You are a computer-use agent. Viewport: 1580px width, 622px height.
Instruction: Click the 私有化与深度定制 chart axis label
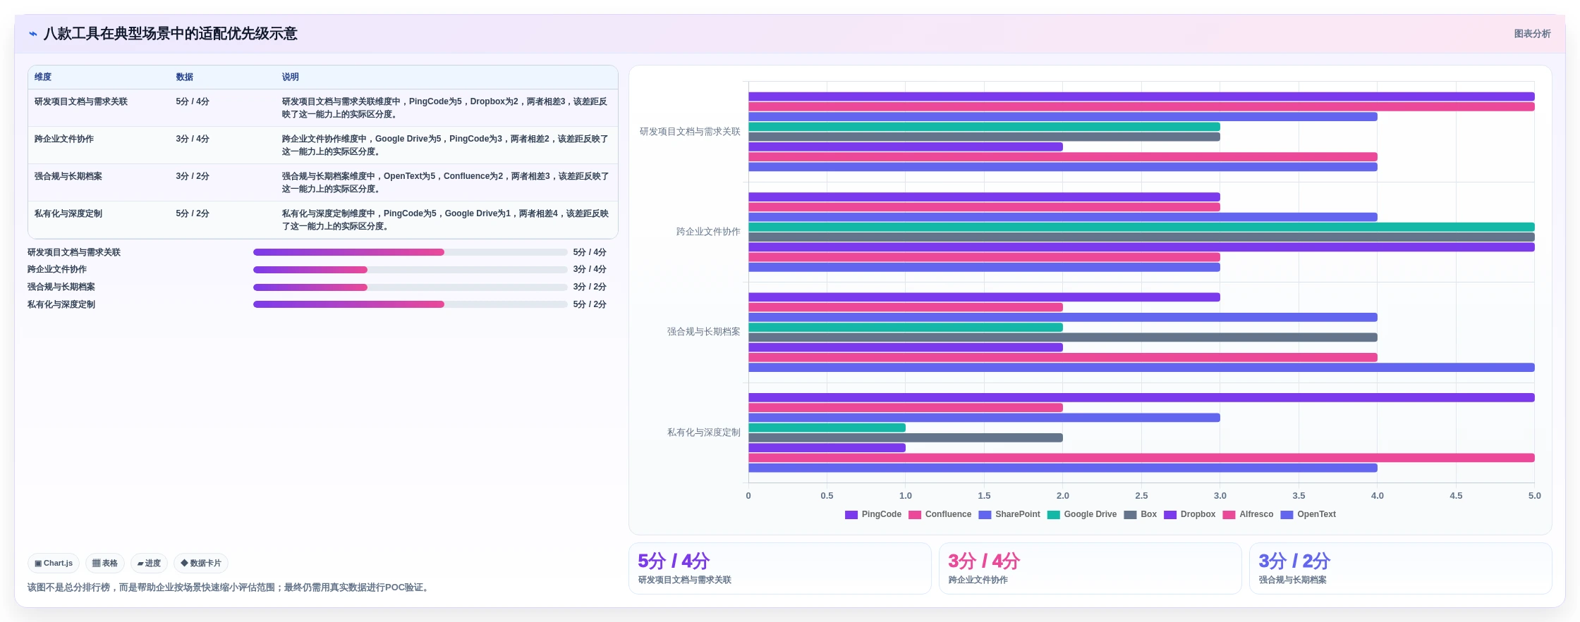703,433
